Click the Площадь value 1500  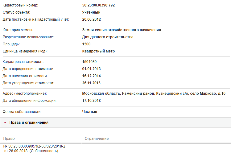[86, 44]
